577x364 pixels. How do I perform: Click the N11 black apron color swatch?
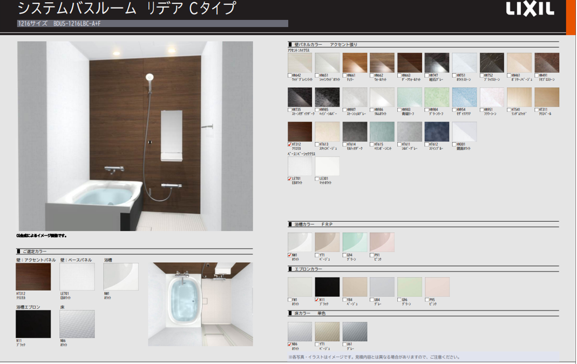pos(327,287)
